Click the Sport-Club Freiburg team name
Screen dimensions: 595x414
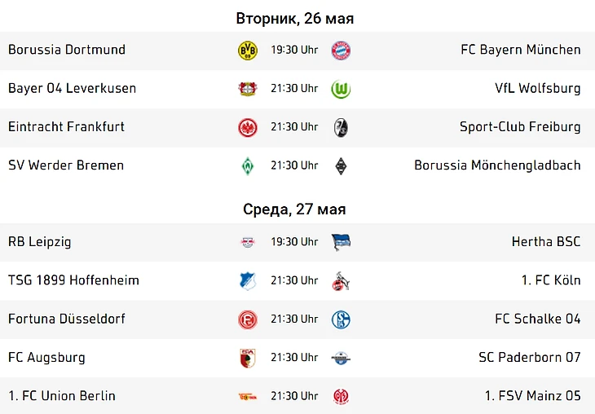click(x=520, y=127)
